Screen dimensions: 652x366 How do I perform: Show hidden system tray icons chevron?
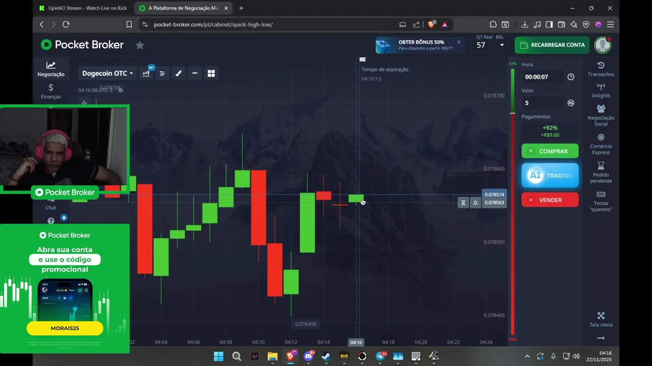pos(527,356)
